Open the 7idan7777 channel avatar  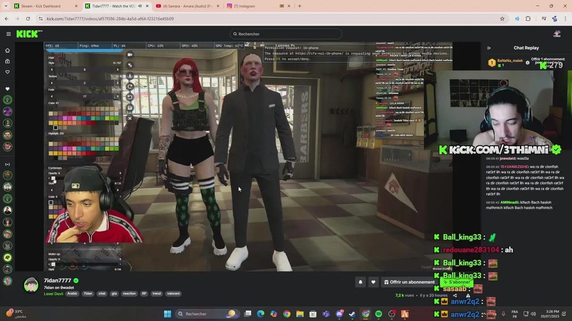(31, 284)
